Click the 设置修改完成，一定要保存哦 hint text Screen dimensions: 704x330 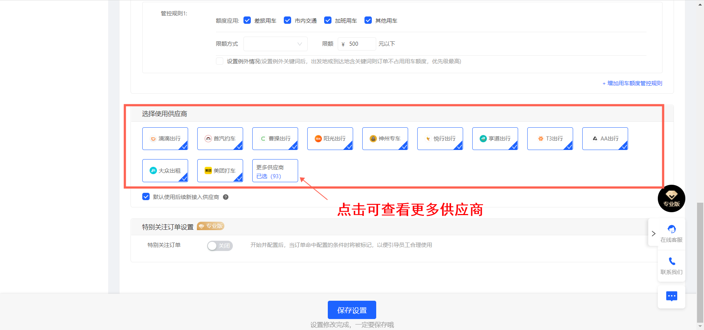click(x=352, y=325)
